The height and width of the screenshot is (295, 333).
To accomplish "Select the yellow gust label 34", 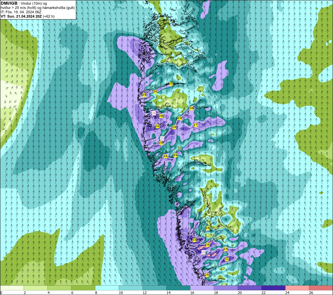I will (x=208, y=244).
